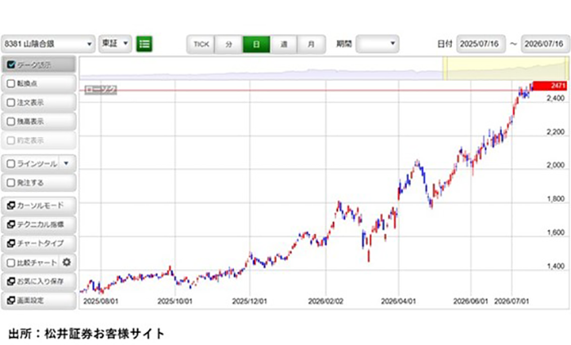Click the green list view icon

coord(144,44)
